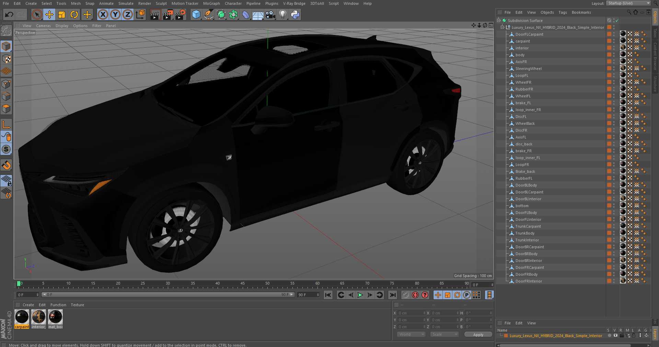Switch to Texture mode
The width and height of the screenshot is (659, 347).
coord(6,59)
